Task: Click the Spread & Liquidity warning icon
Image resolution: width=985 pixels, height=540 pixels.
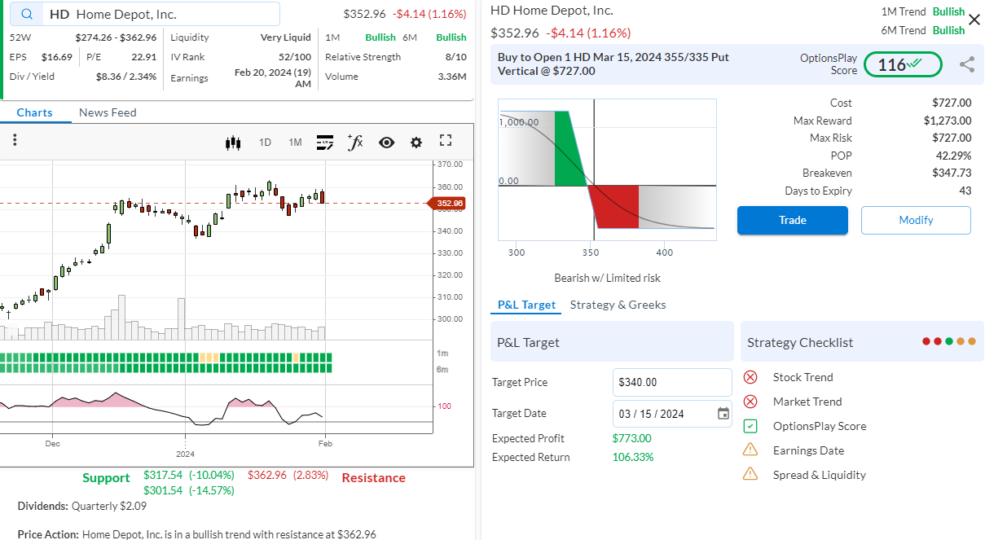Action: click(751, 475)
